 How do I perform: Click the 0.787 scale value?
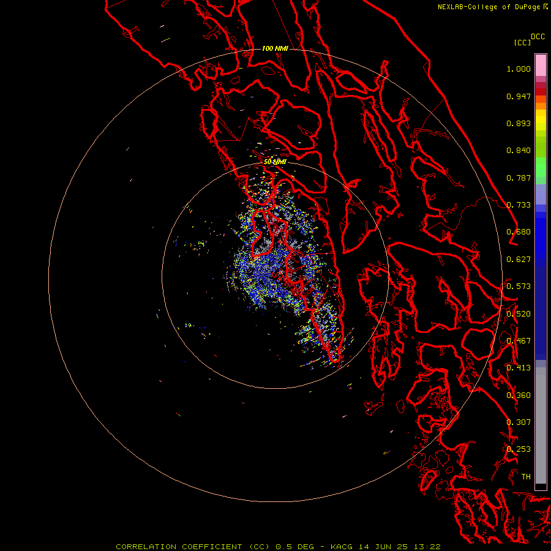click(x=519, y=178)
